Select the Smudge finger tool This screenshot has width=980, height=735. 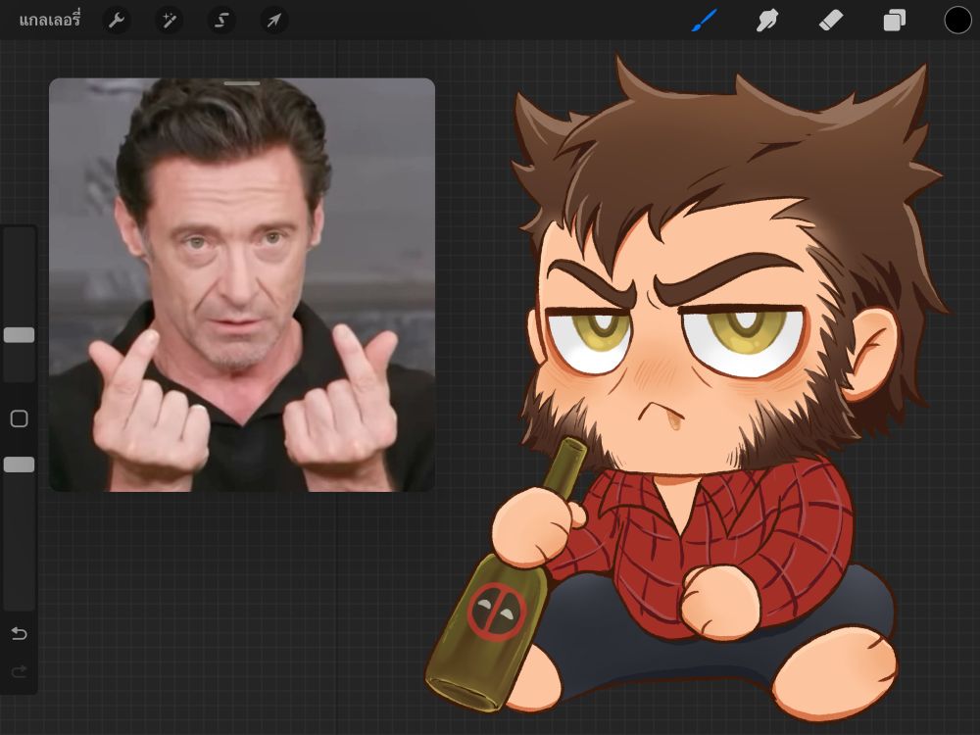pos(767,20)
